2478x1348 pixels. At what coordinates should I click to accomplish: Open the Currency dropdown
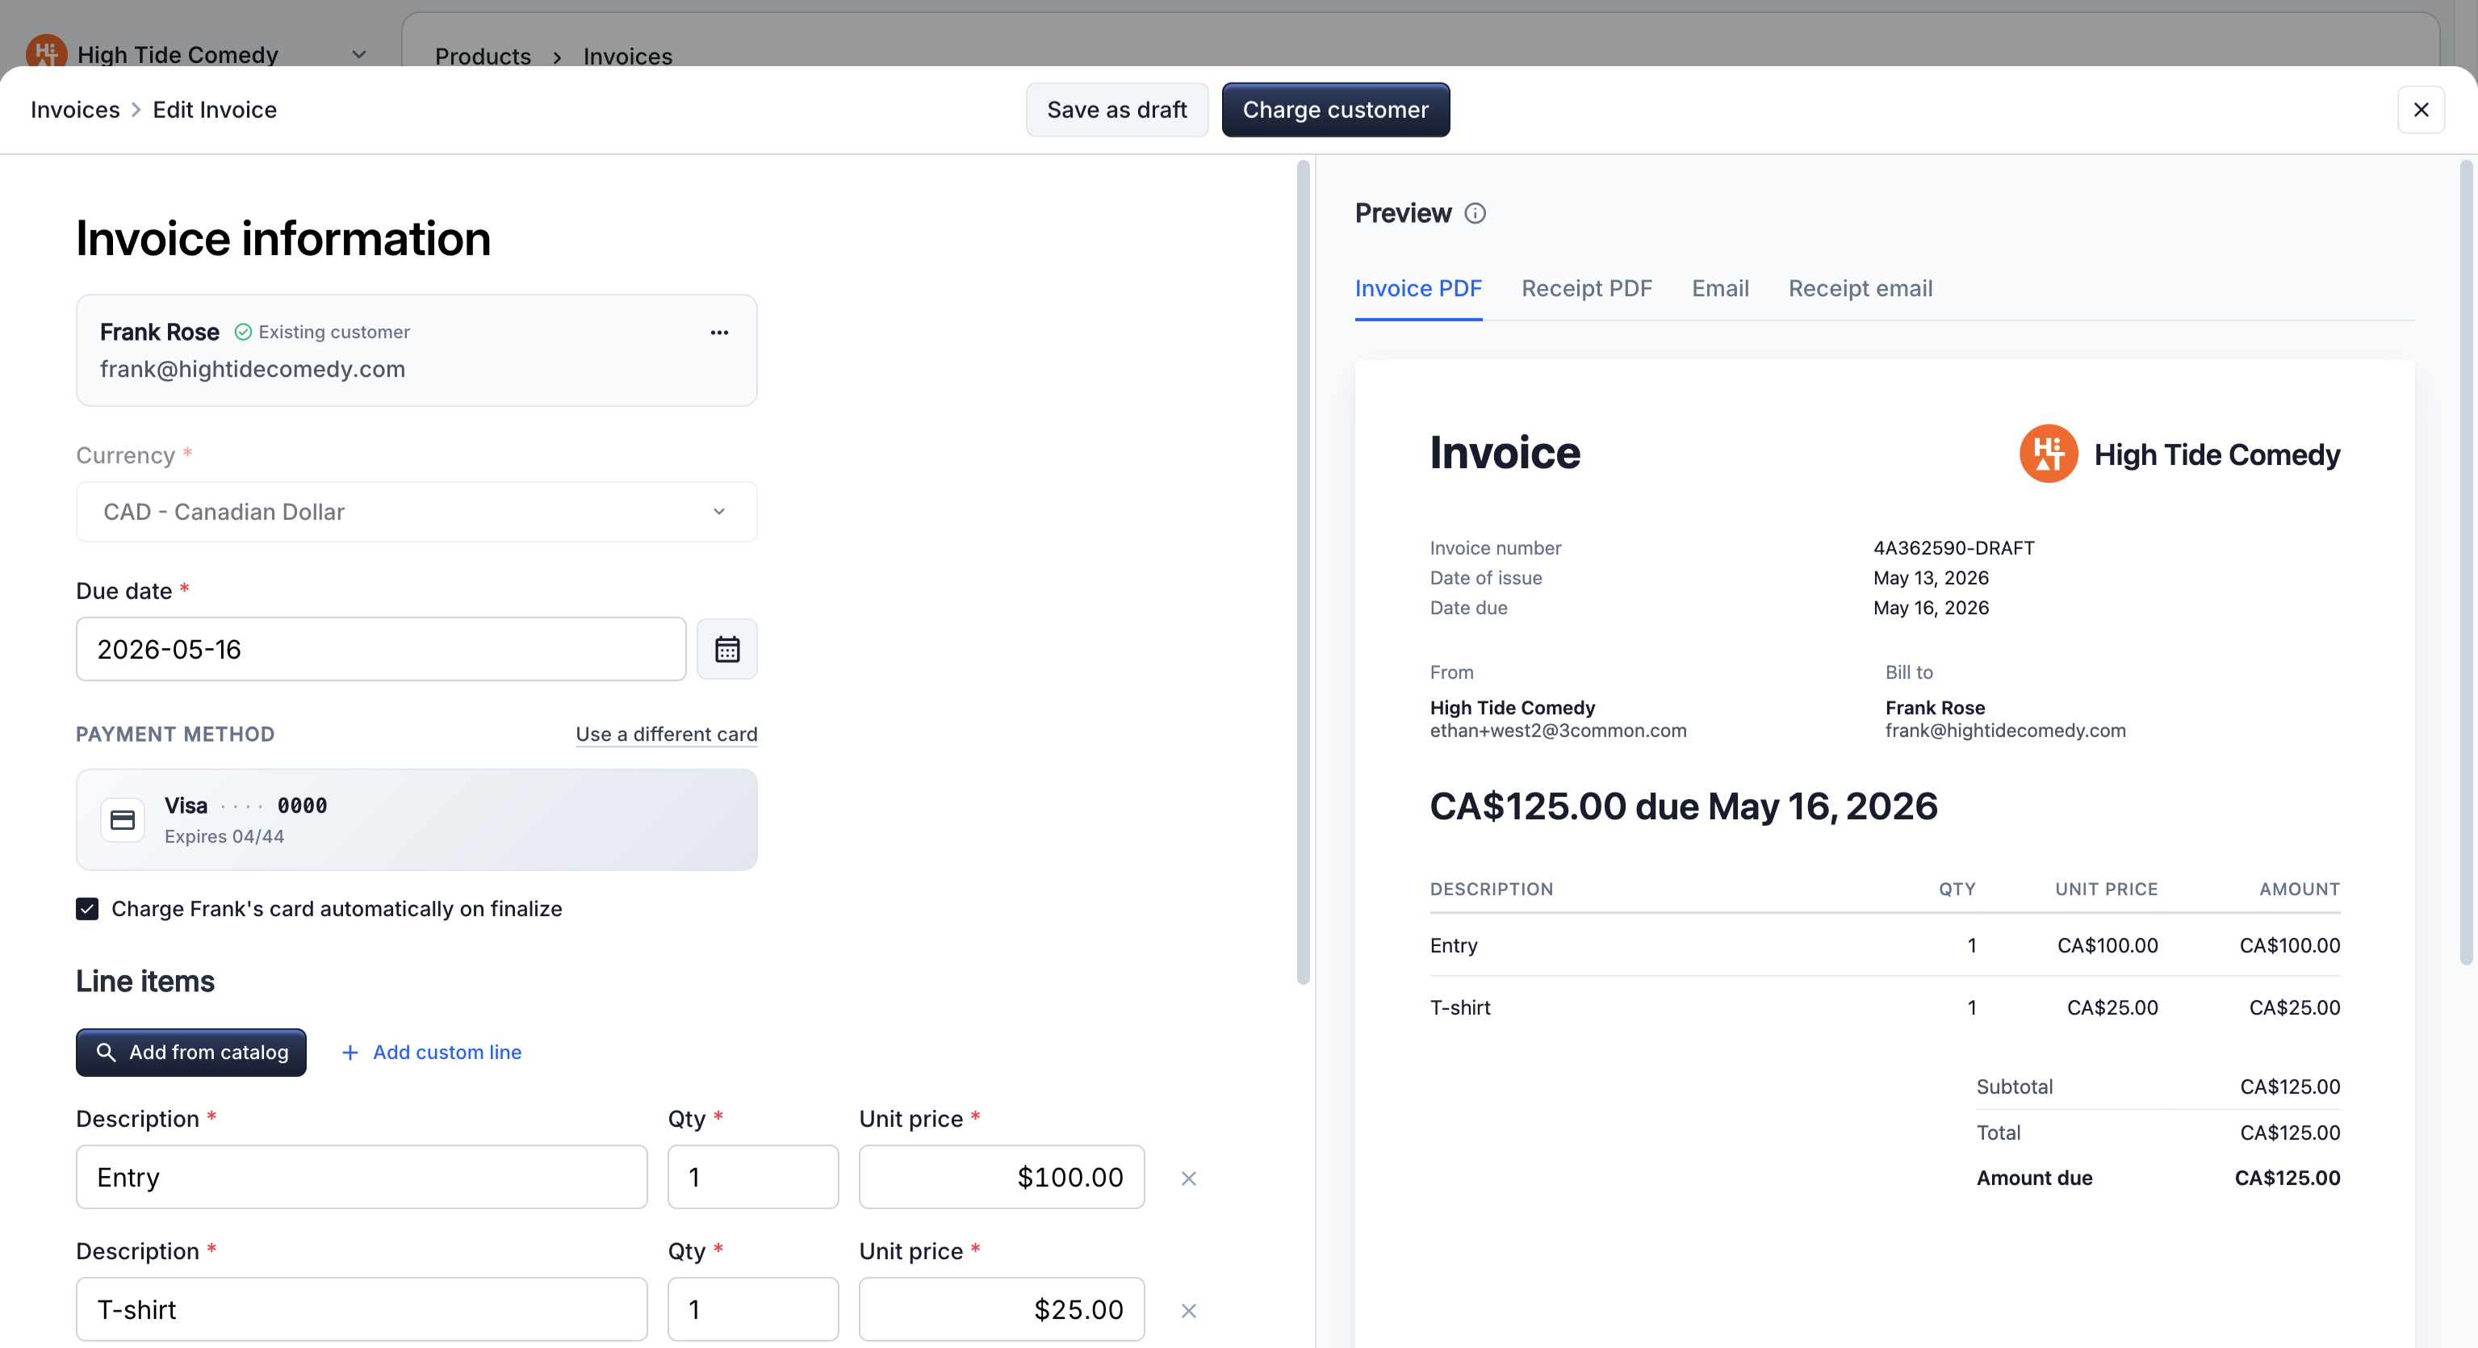(x=416, y=512)
